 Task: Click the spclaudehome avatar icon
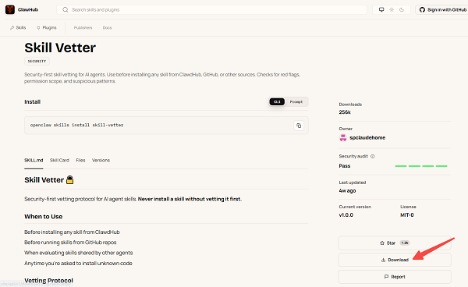[x=343, y=137]
